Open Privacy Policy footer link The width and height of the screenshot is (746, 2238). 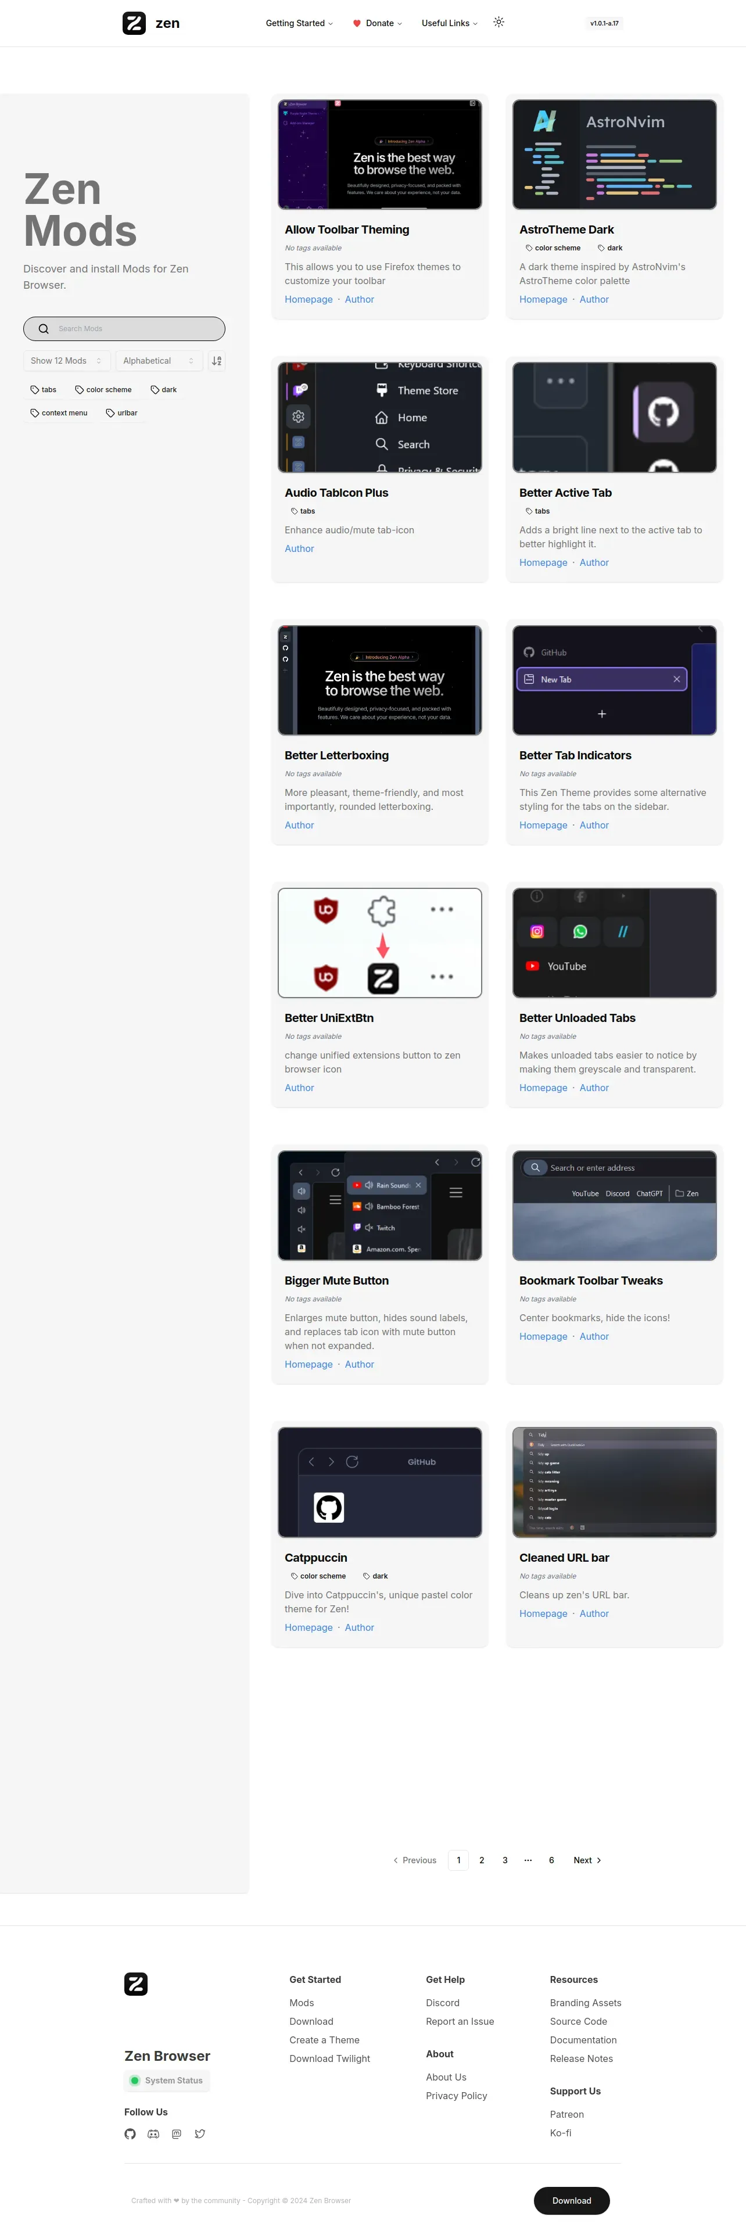(456, 2096)
